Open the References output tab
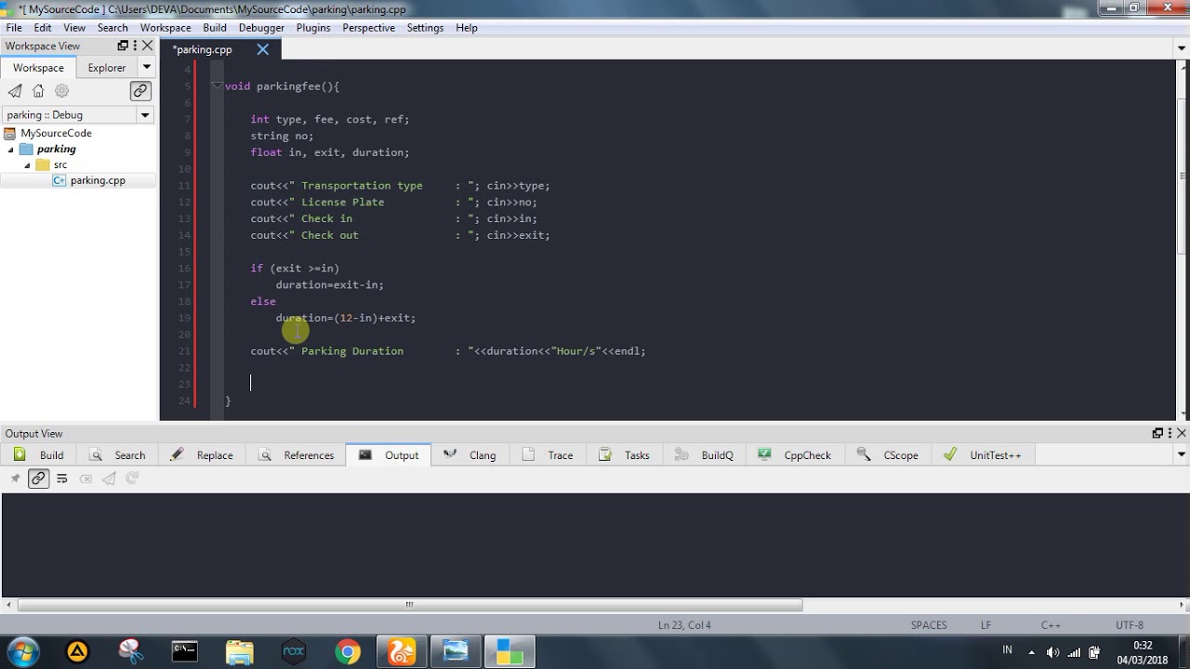 click(297, 455)
